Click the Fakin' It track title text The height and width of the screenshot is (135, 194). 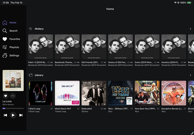click(x=37, y=62)
